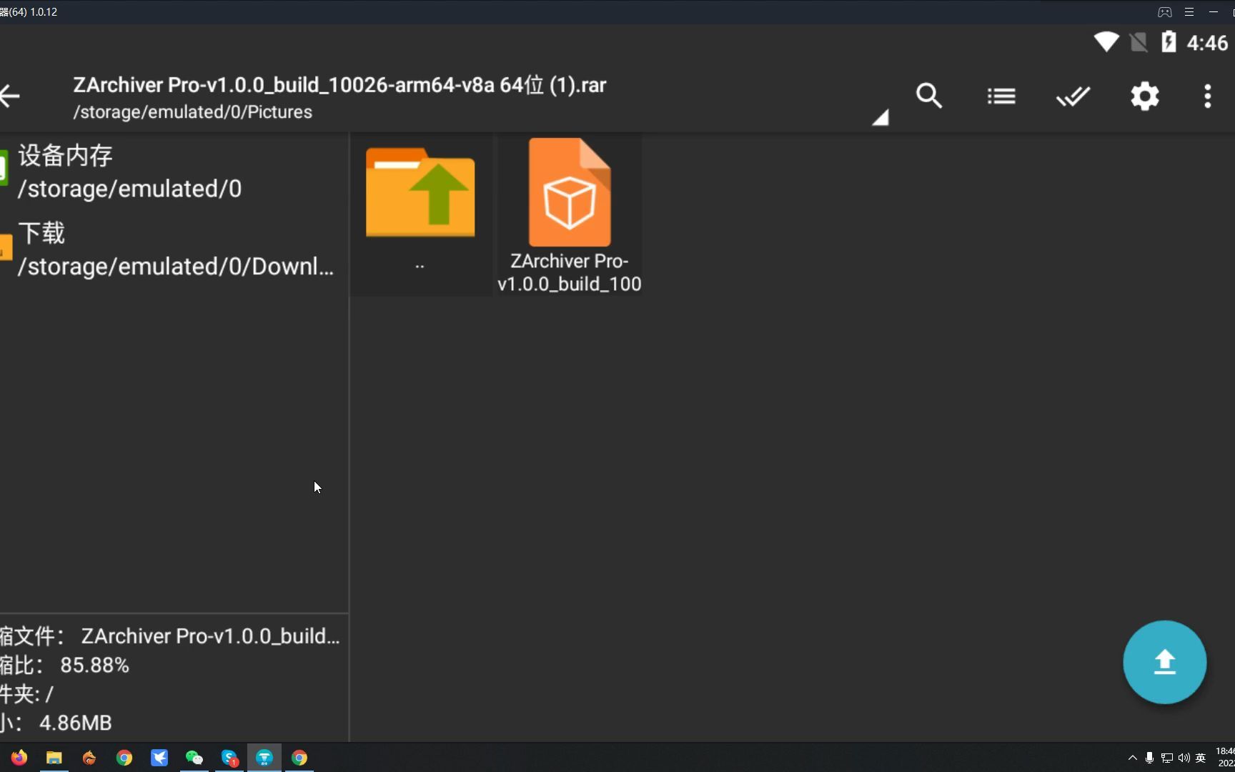The image size is (1235, 772).
Task: Open Firefox from the taskbar
Action: pos(19,758)
